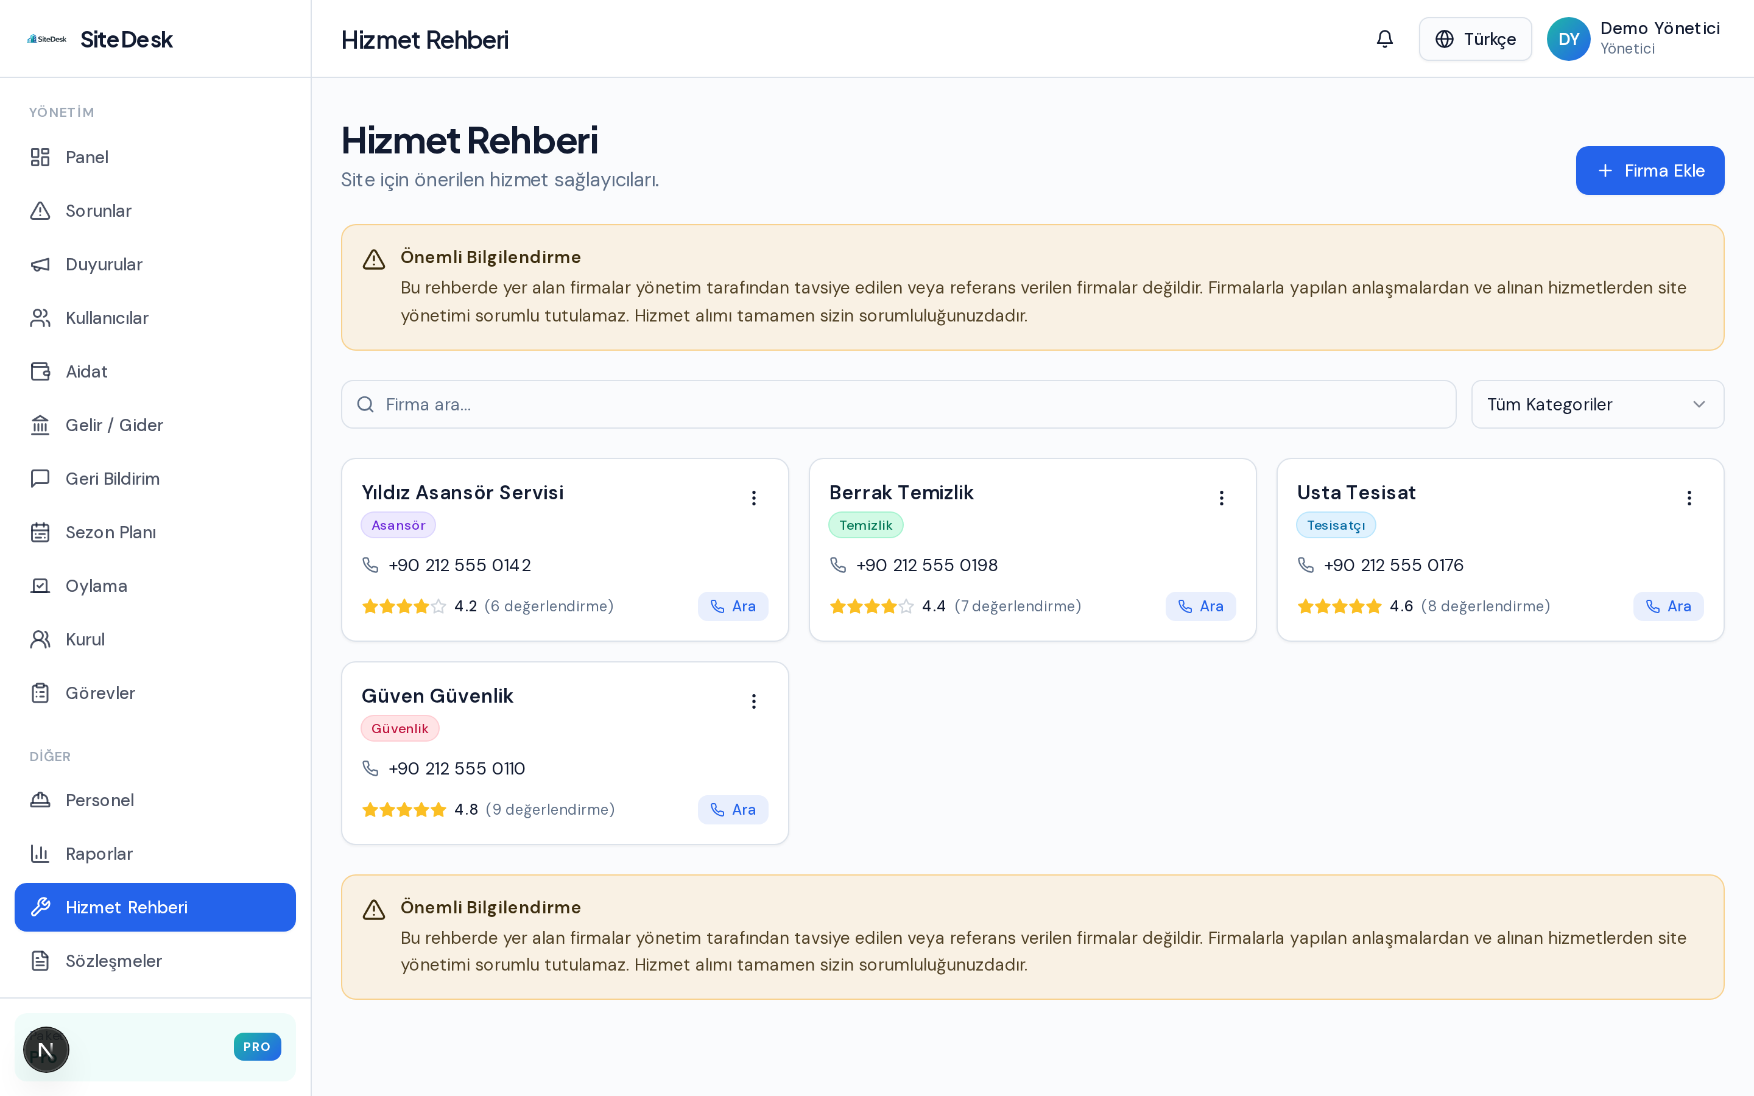
Task: Click the search magnifier icon
Action: (365, 404)
